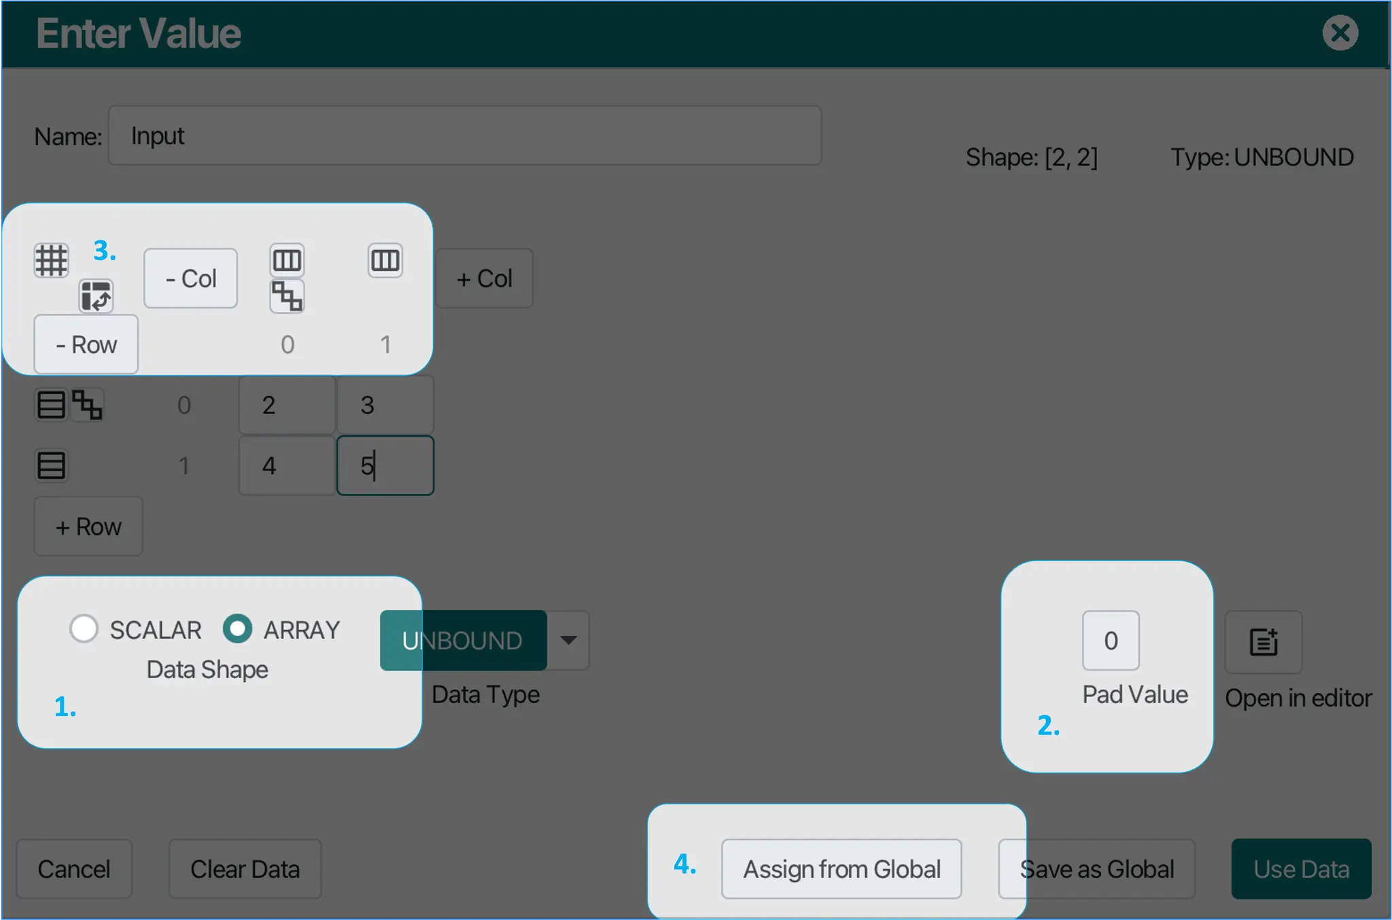Viewport: 1392px width, 920px height.
Task: Click cell containing 4
Action: pyautogui.click(x=287, y=465)
